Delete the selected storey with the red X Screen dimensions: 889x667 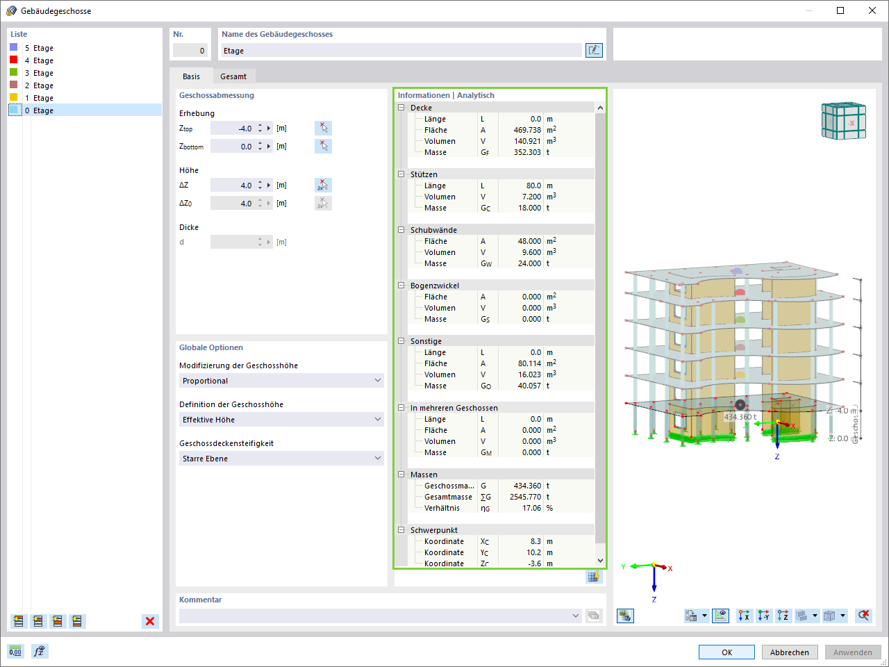pos(150,621)
